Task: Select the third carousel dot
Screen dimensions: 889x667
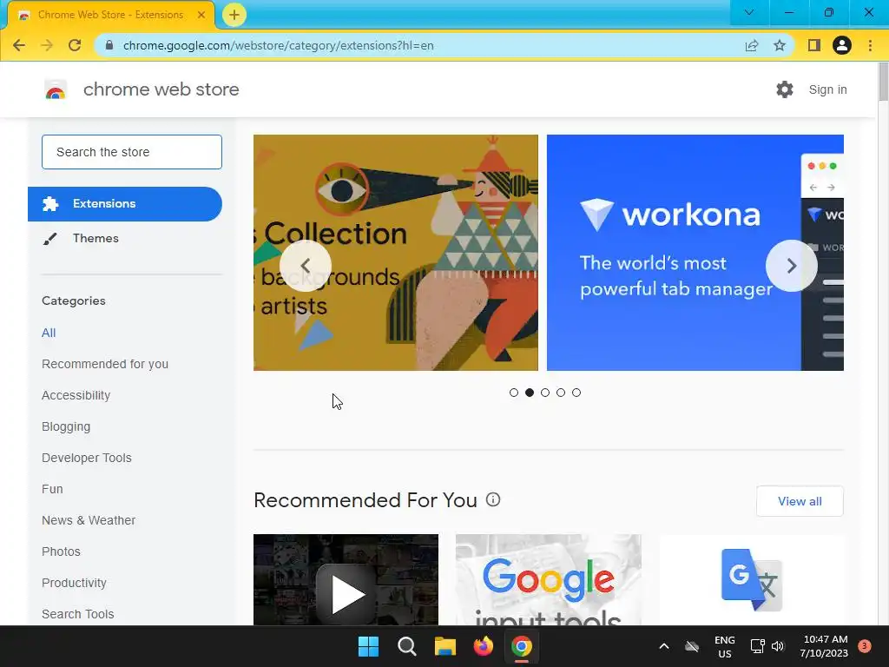Action: tap(545, 393)
